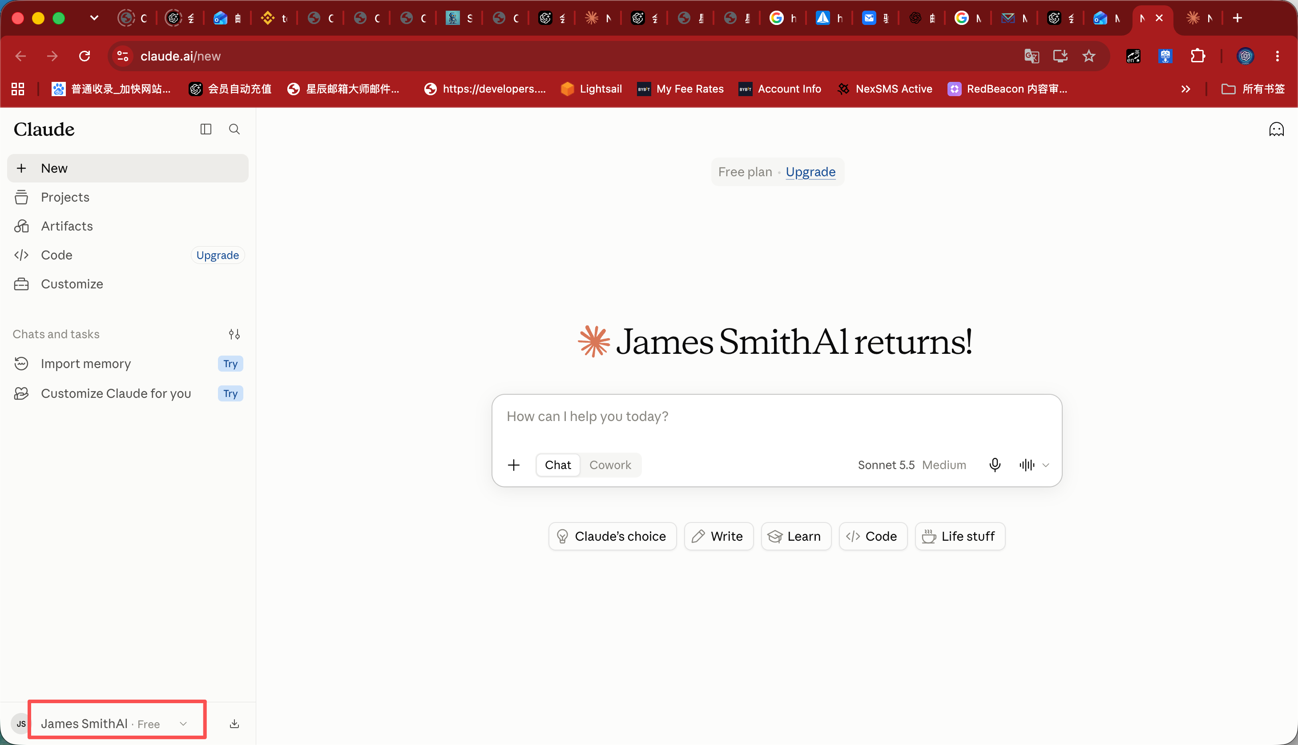Image resolution: width=1298 pixels, height=745 pixels.
Task: Click the blue download extension icon
Action: click(x=1165, y=56)
